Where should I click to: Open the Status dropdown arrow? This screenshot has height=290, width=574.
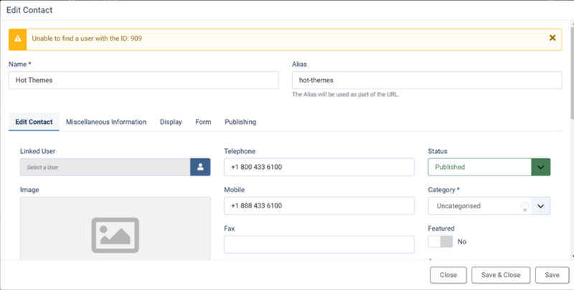(541, 167)
